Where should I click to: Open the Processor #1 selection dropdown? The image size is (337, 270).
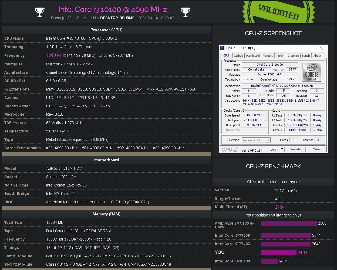pos(256,140)
